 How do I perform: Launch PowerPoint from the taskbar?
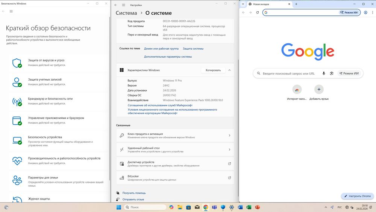(258, 207)
